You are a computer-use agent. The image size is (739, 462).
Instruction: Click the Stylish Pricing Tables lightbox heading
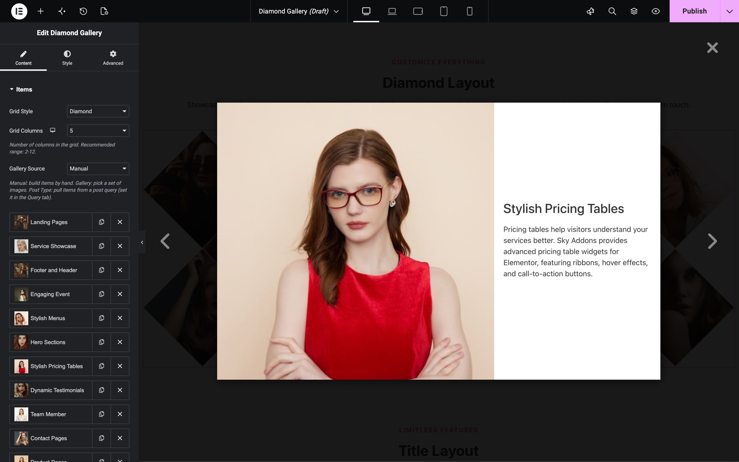(x=563, y=209)
